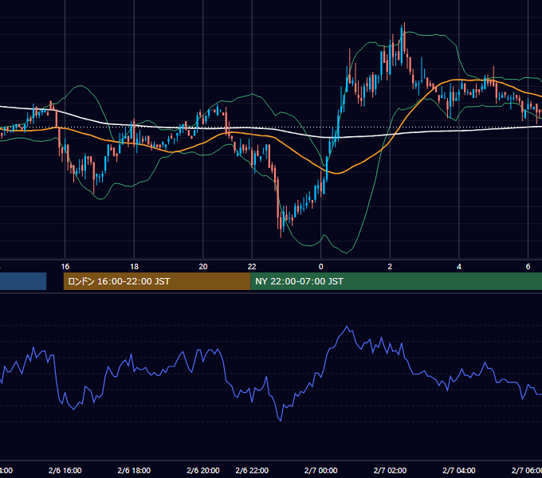Click the '18' hour label on price chart axis

click(x=134, y=267)
